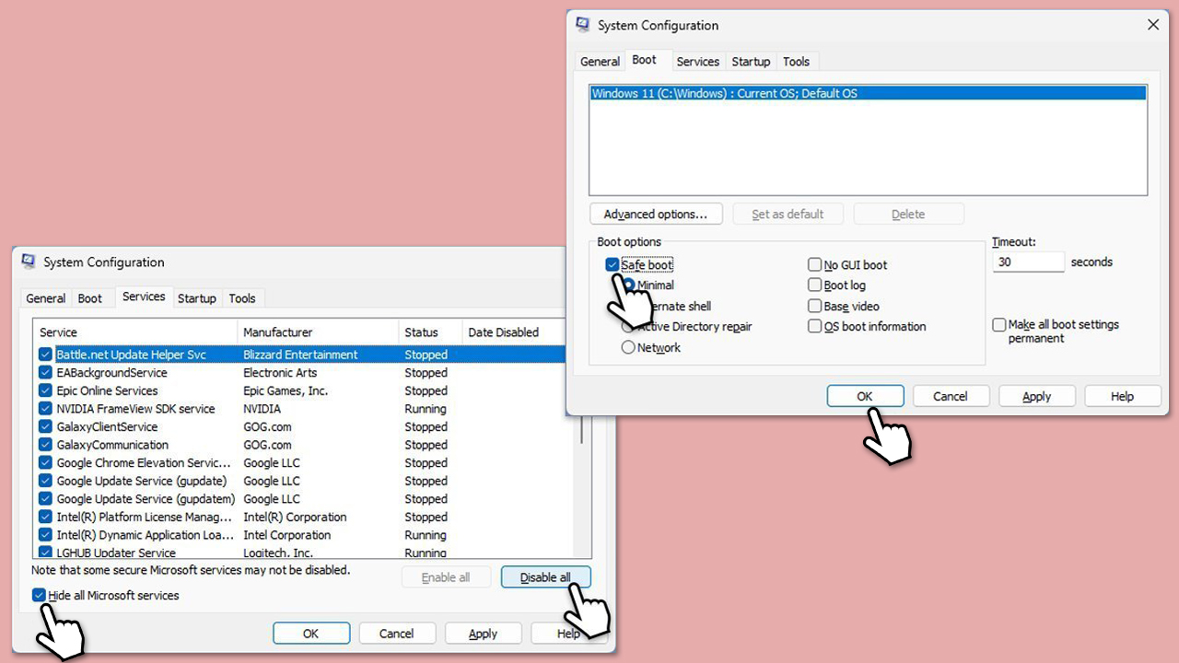Sort by Service column header

135,332
